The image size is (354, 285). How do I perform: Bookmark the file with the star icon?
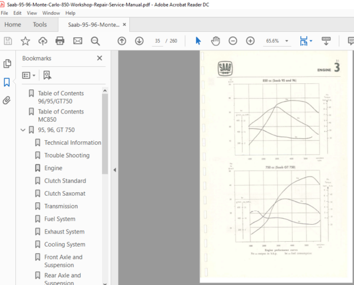tap(25, 41)
